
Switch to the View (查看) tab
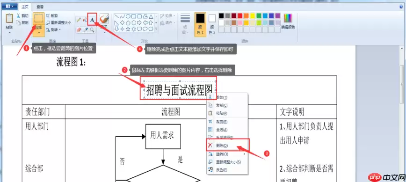40,7
